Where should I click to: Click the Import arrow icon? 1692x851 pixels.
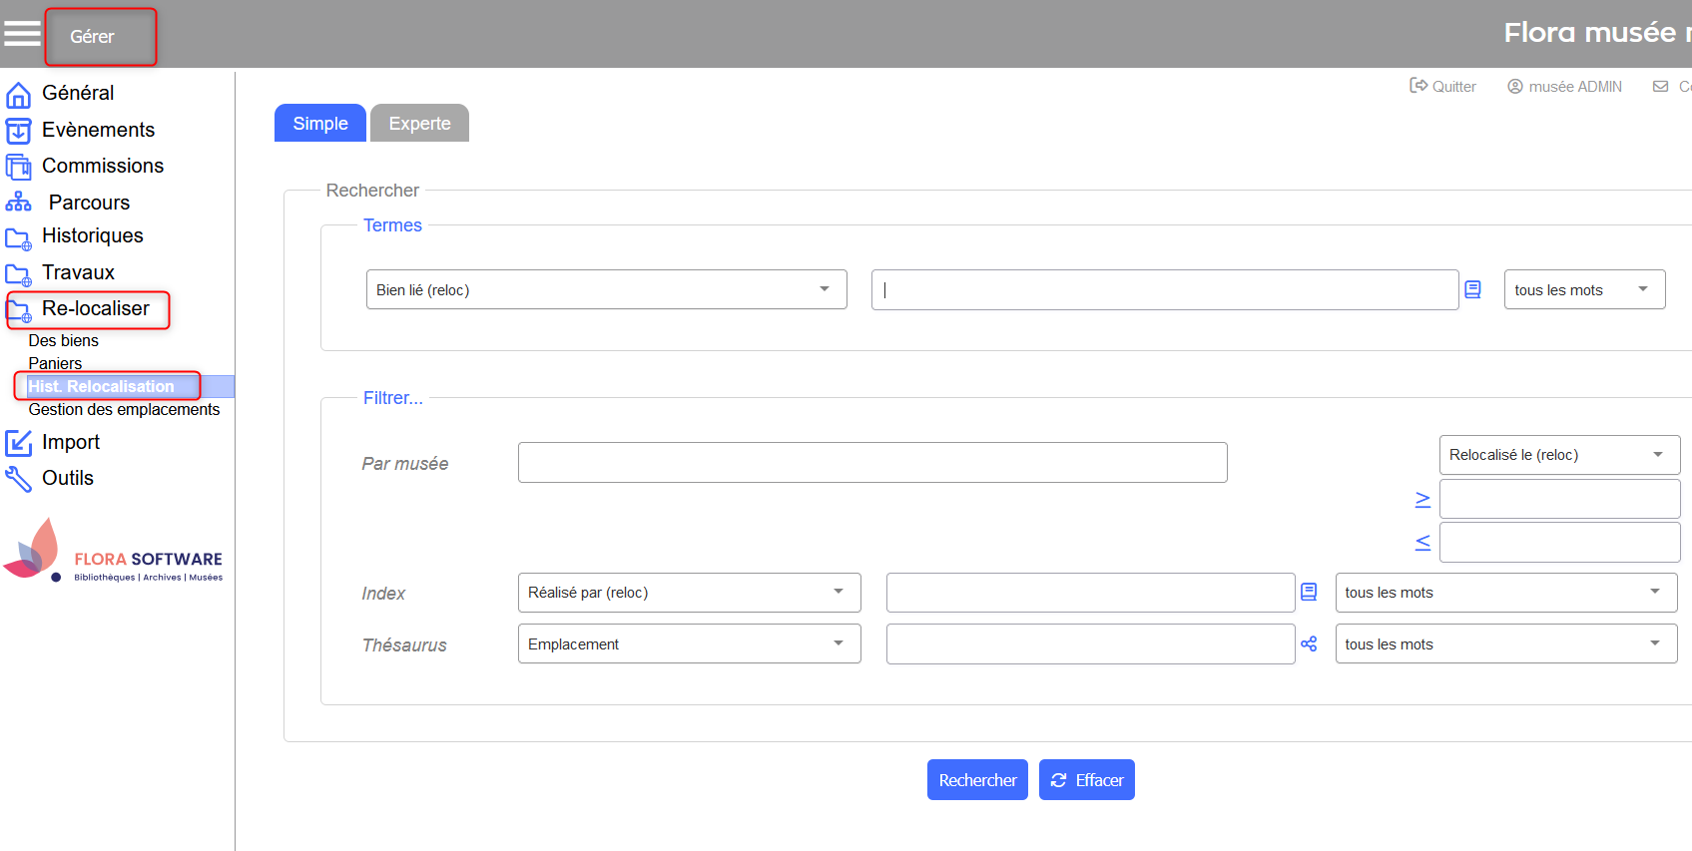point(18,442)
